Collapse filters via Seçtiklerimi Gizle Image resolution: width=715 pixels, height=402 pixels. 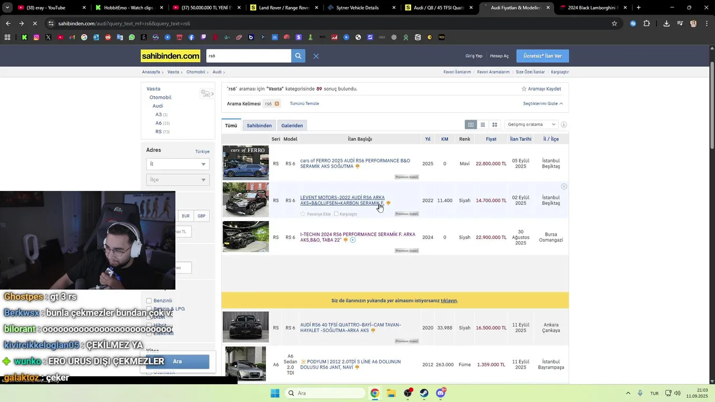(543, 104)
